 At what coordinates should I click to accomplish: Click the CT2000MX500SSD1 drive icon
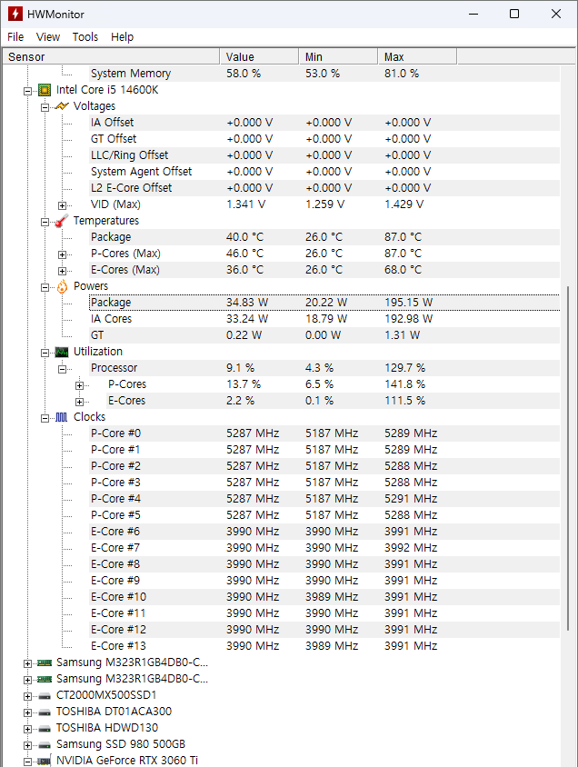tap(45, 695)
